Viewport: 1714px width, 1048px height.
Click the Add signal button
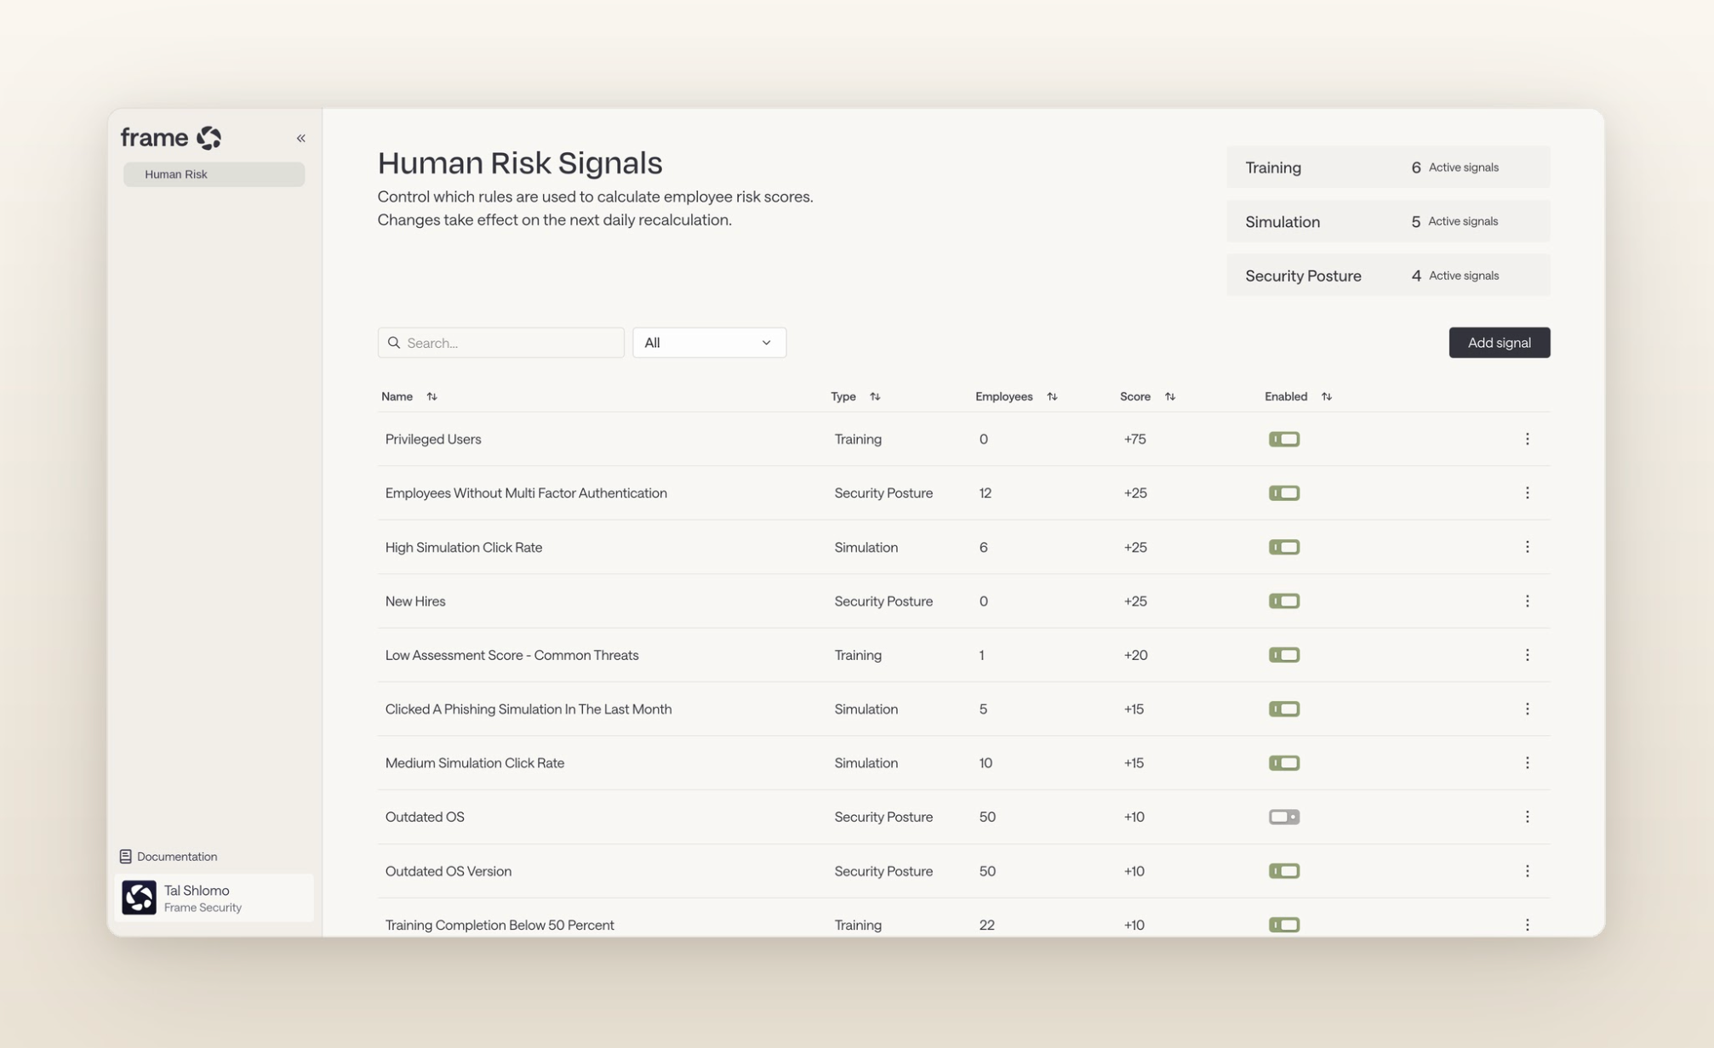(x=1499, y=343)
